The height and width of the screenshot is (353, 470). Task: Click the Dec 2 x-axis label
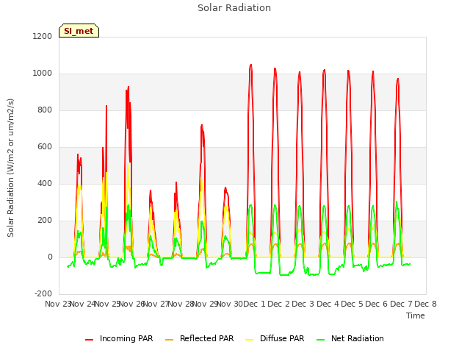tap(279, 304)
